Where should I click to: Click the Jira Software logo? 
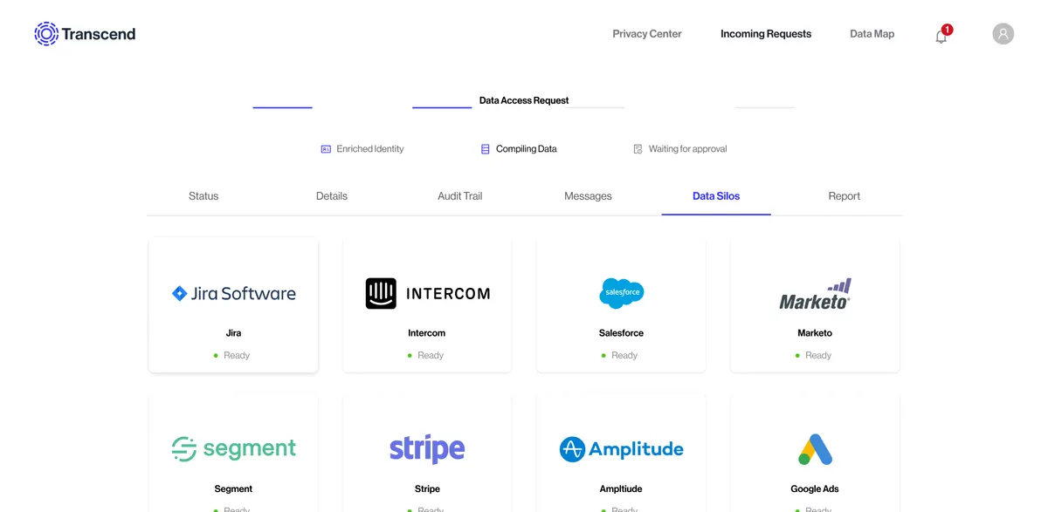pos(233,294)
